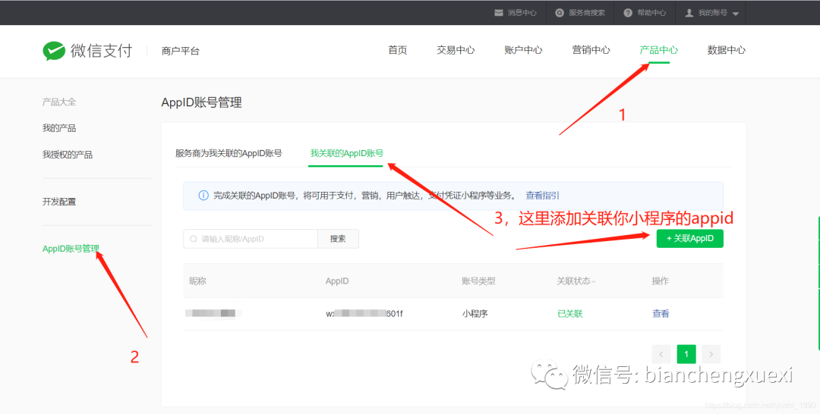Sort by 关联状态 column arrow
The width and height of the screenshot is (820, 414).
594,282
